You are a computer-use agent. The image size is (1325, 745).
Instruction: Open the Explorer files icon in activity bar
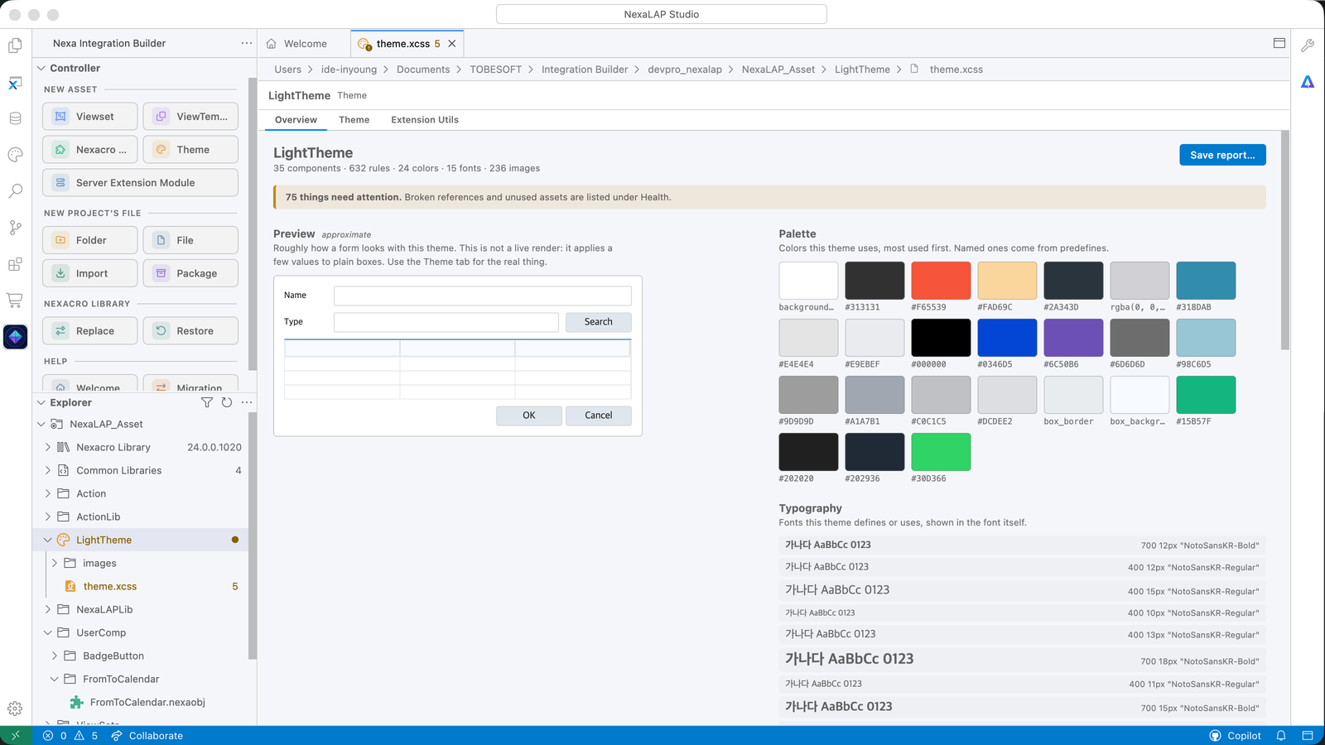click(x=15, y=46)
